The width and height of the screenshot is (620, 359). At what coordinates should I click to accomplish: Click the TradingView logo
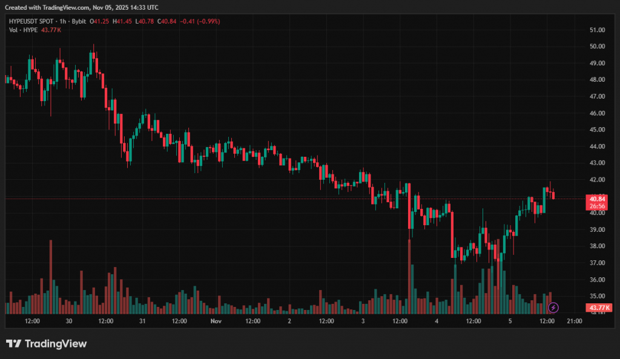tap(47, 344)
